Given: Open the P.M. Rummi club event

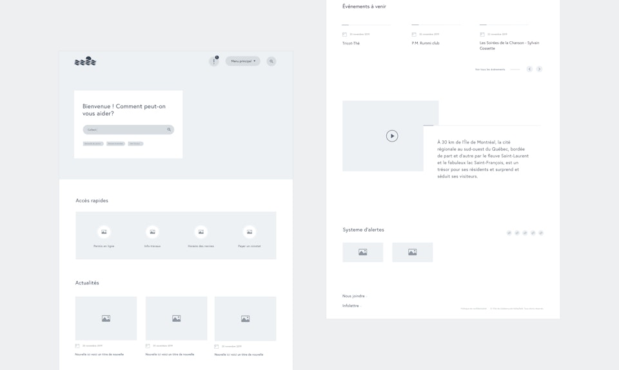Looking at the screenshot, I should pyautogui.click(x=426, y=43).
